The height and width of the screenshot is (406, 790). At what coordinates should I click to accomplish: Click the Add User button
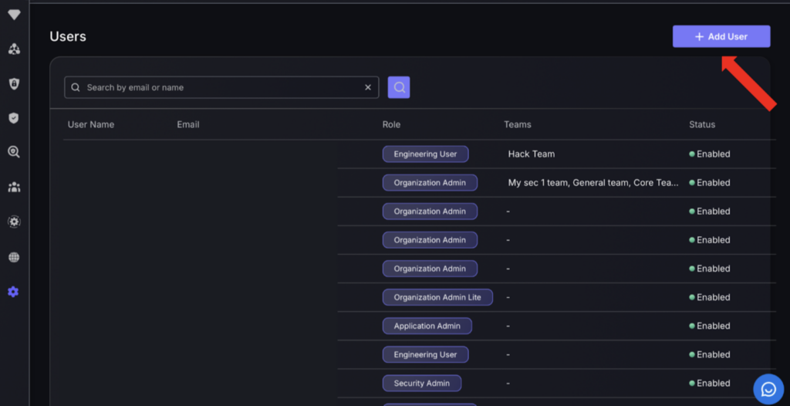[721, 36]
